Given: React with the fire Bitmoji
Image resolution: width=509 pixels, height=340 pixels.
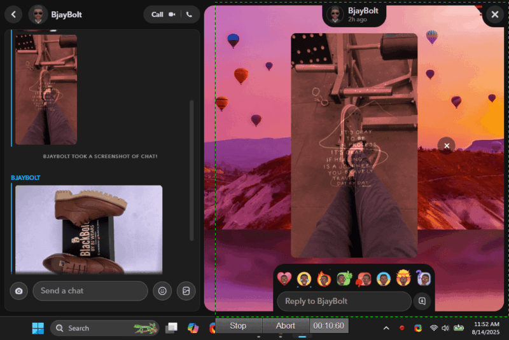Looking at the screenshot, I should click(324, 279).
